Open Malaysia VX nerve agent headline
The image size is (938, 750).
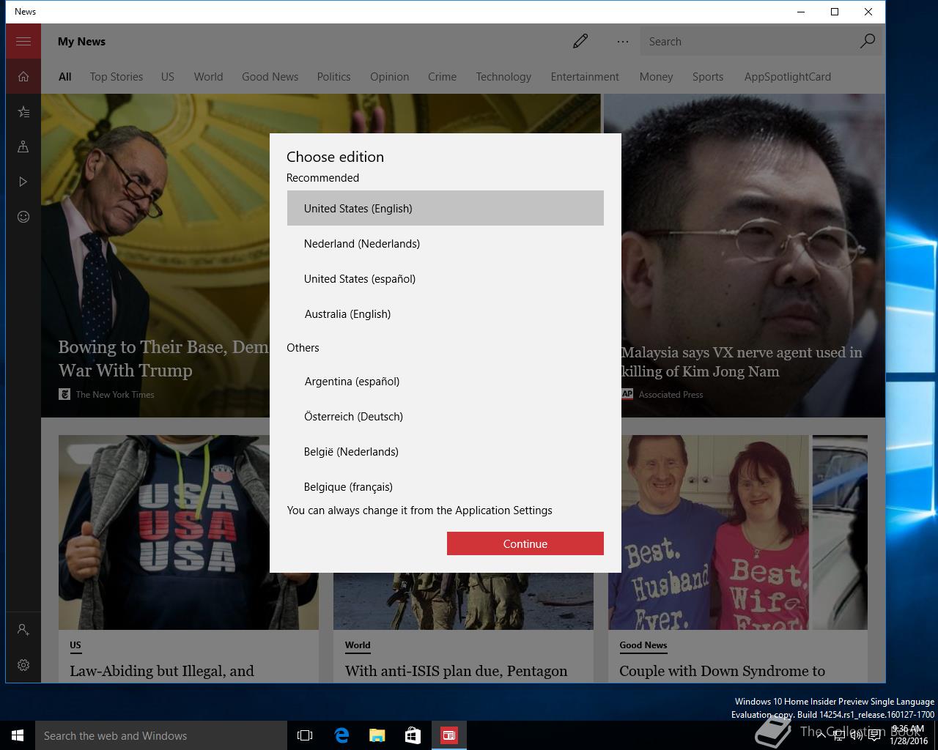(742, 362)
